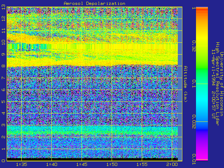The image size is (224, 168).
Task: Click the color scale value 0.01
Action: tap(194, 159)
